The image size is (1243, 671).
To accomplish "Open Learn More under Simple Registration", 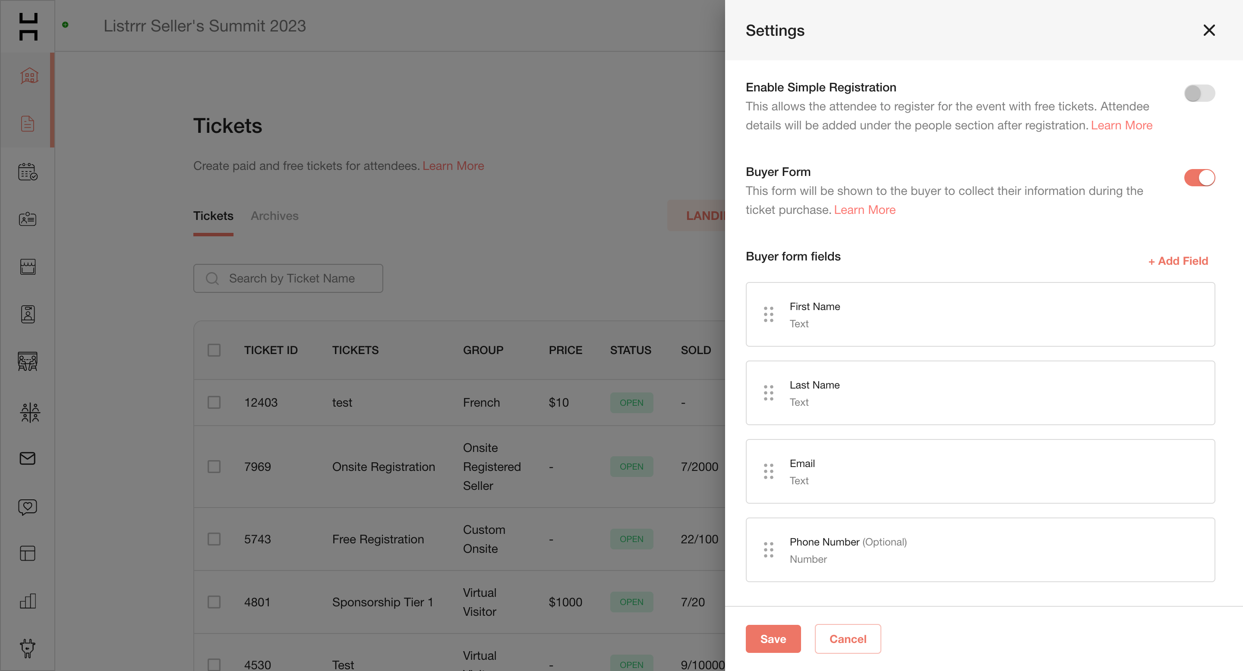I will pyautogui.click(x=1121, y=125).
